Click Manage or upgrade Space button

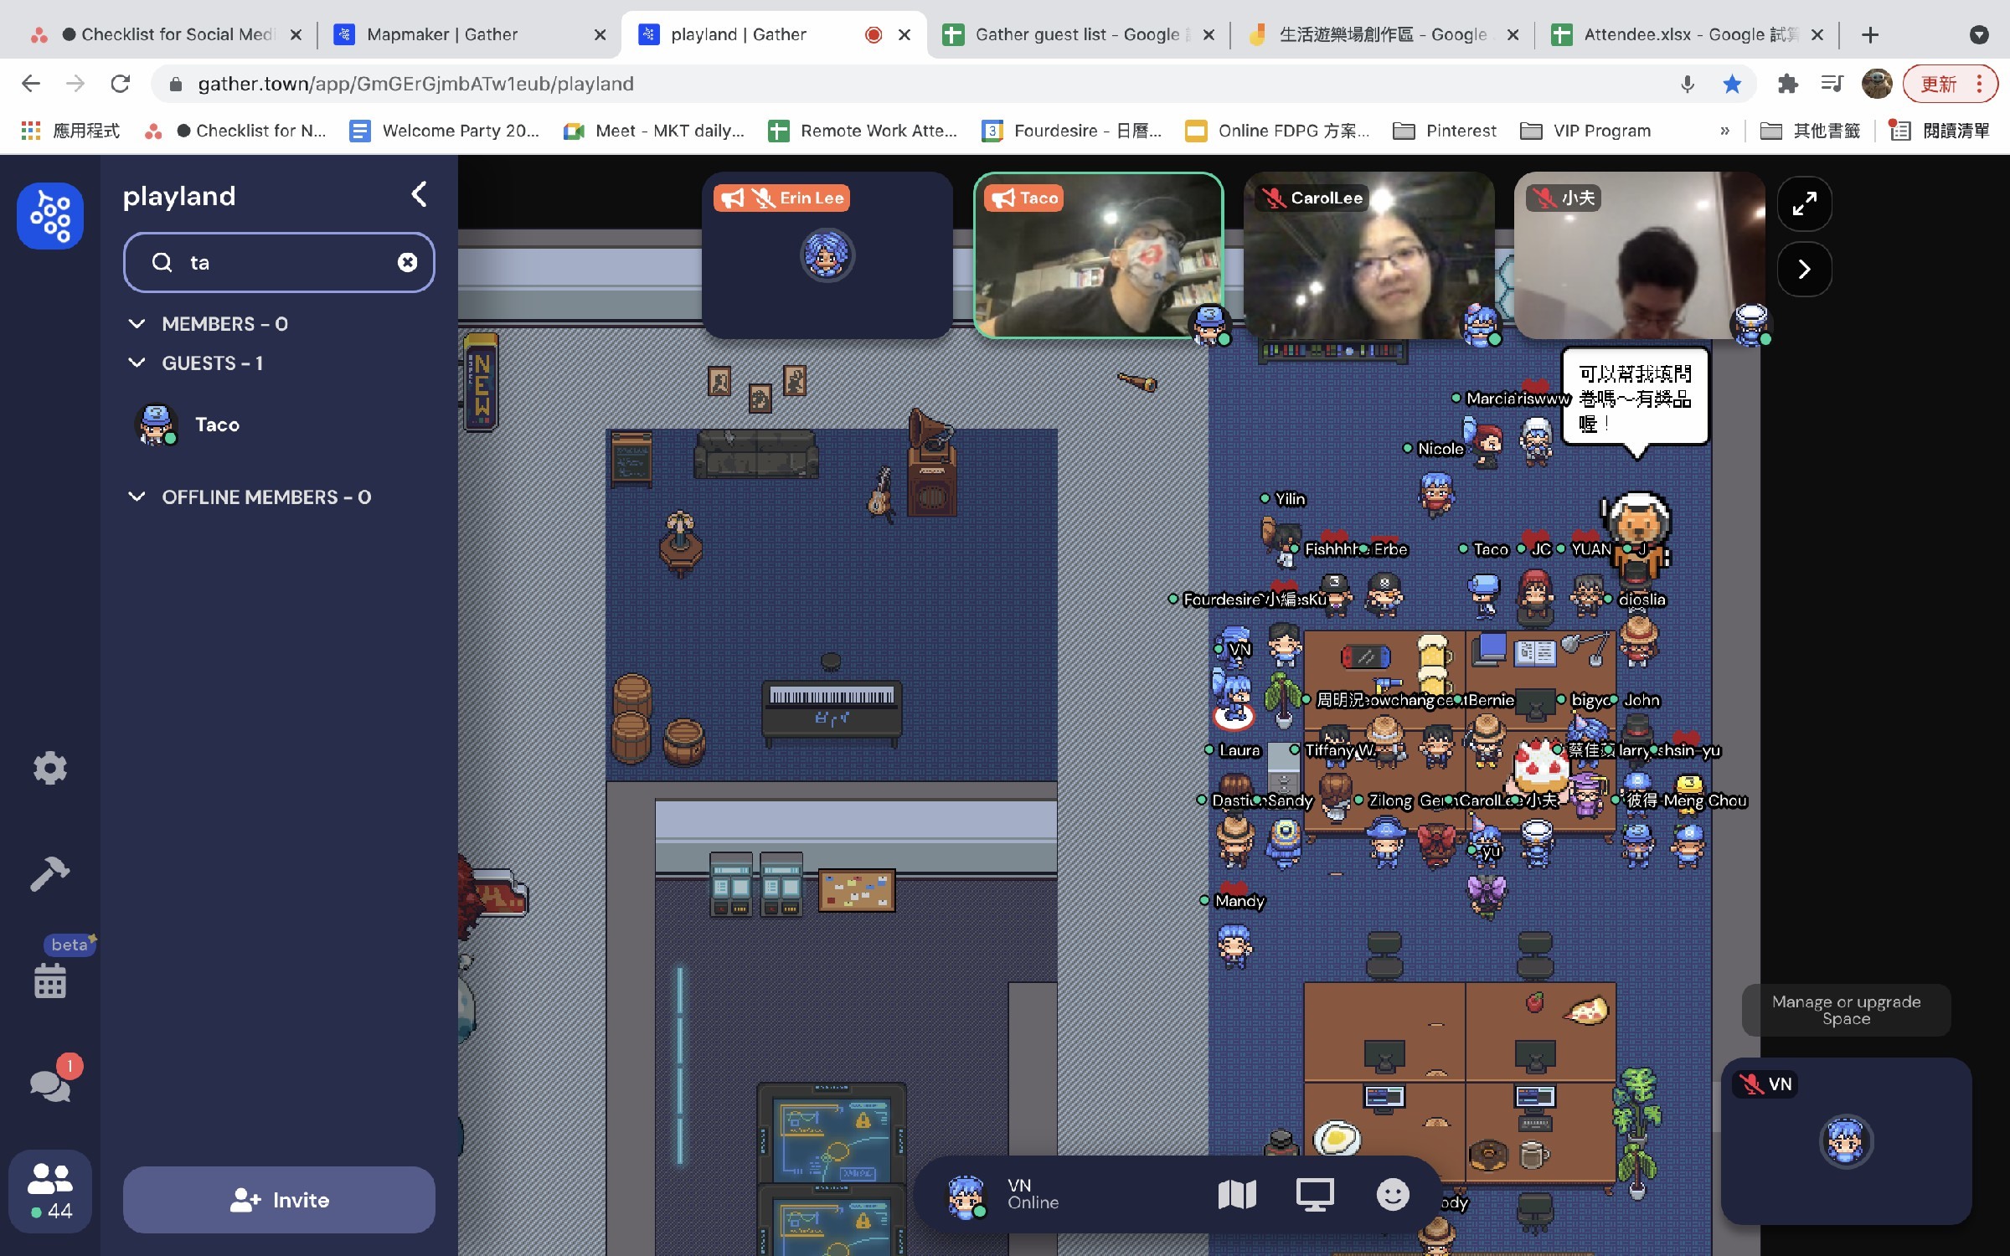click(1846, 1010)
